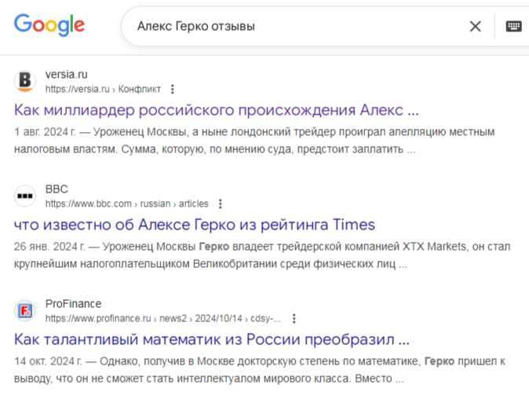Screen dimensions: 529x403
Task: Open more options for the BBC result
Action: point(221,204)
